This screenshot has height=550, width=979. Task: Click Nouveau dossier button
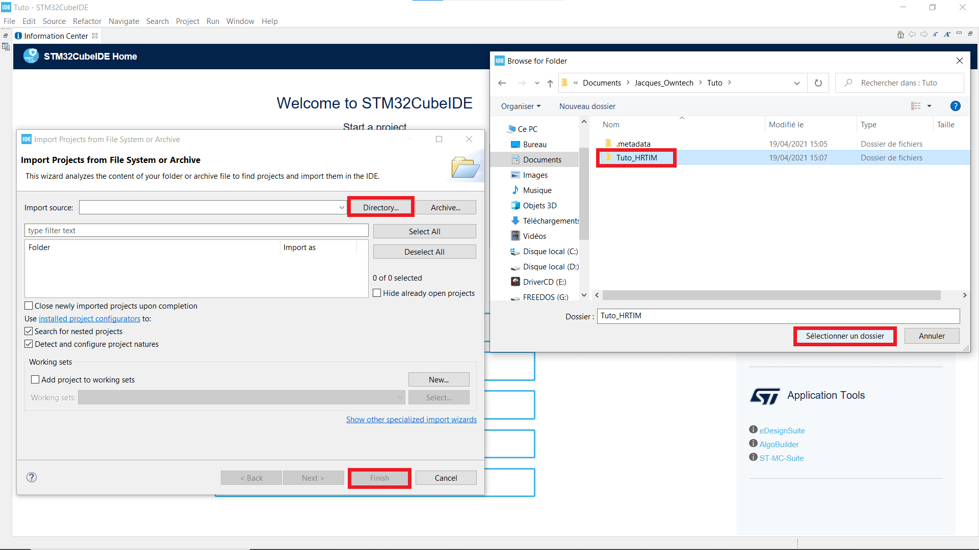tap(587, 106)
